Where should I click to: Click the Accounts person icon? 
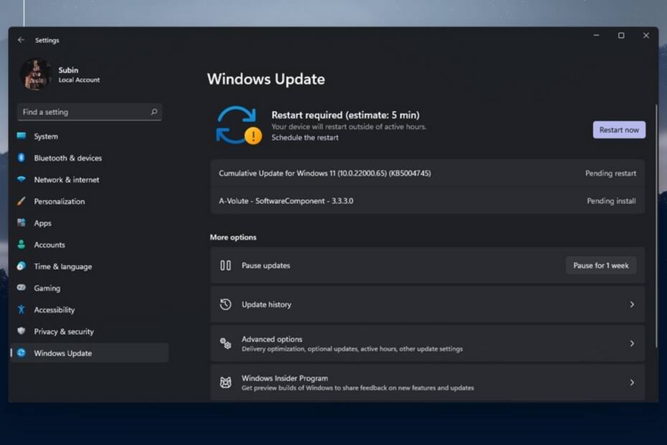(22, 245)
